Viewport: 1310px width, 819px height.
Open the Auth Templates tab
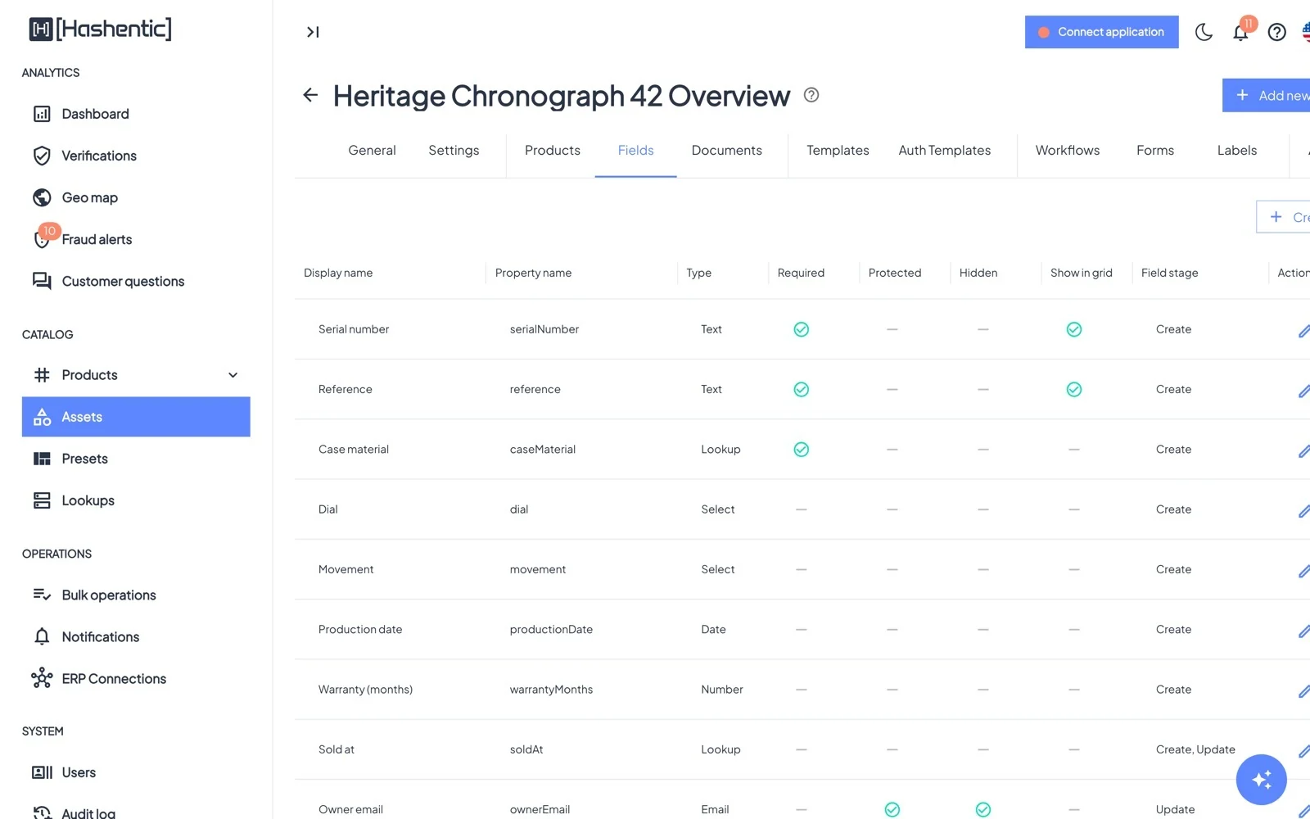click(944, 150)
